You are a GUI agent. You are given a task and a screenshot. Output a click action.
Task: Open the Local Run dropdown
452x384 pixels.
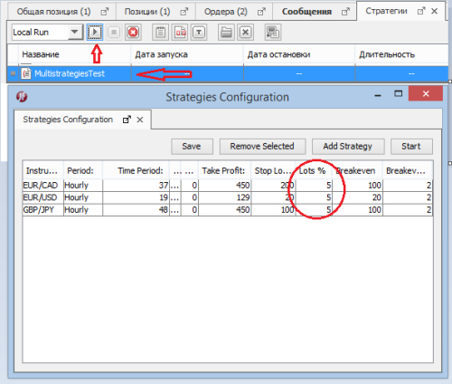74,32
